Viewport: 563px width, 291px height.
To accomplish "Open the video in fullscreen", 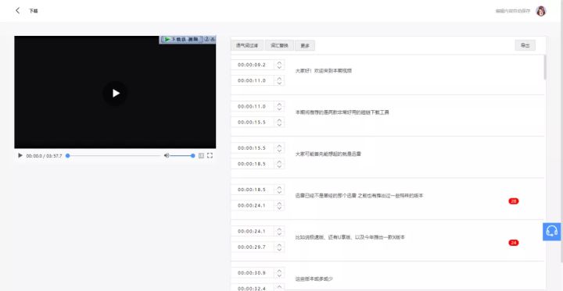I will [x=210, y=155].
